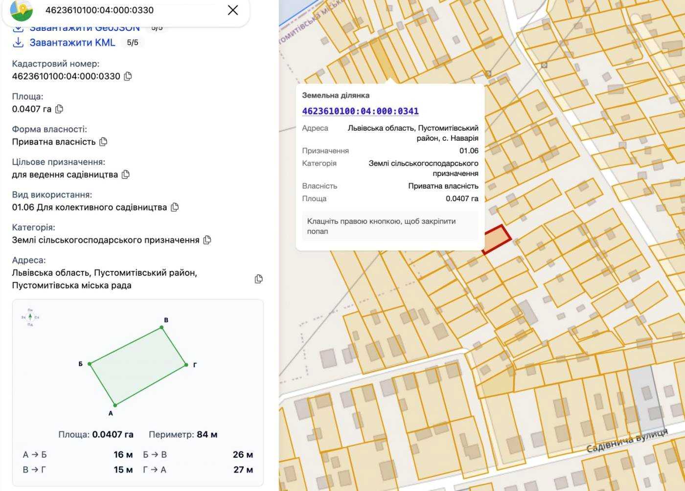This screenshot has width=685, height=491.
Task: Select the red-outlined highlighted parcel on map
Action: tap(497, 239)
